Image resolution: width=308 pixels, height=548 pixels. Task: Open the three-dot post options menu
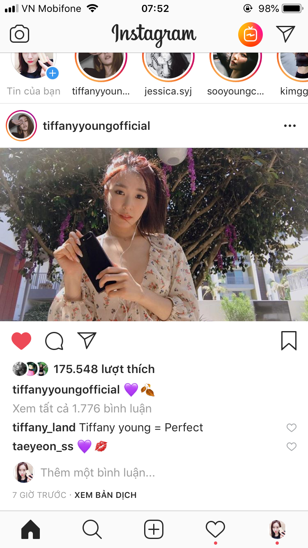click(x=290, y=126)
